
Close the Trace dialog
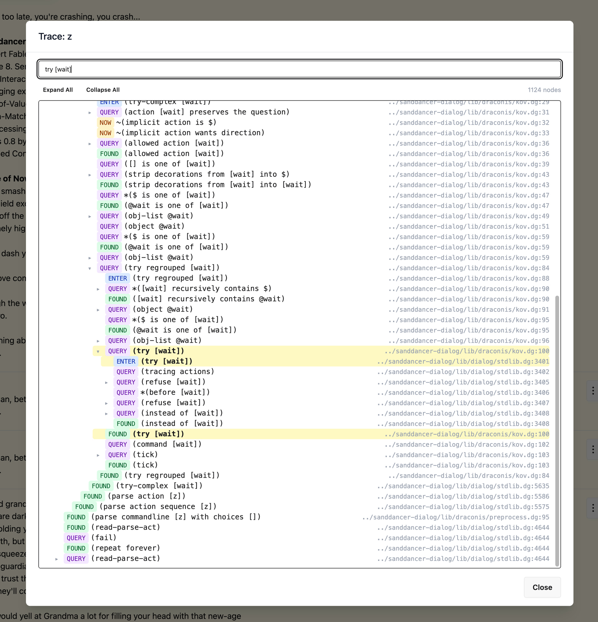542,587
